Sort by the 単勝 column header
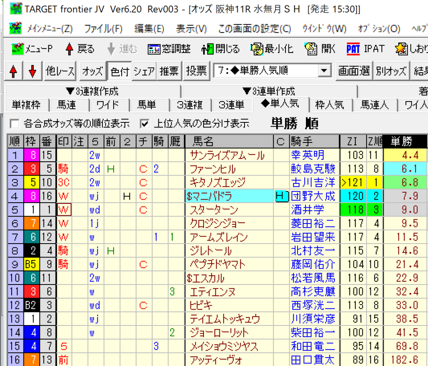 (x=405, y=141)
